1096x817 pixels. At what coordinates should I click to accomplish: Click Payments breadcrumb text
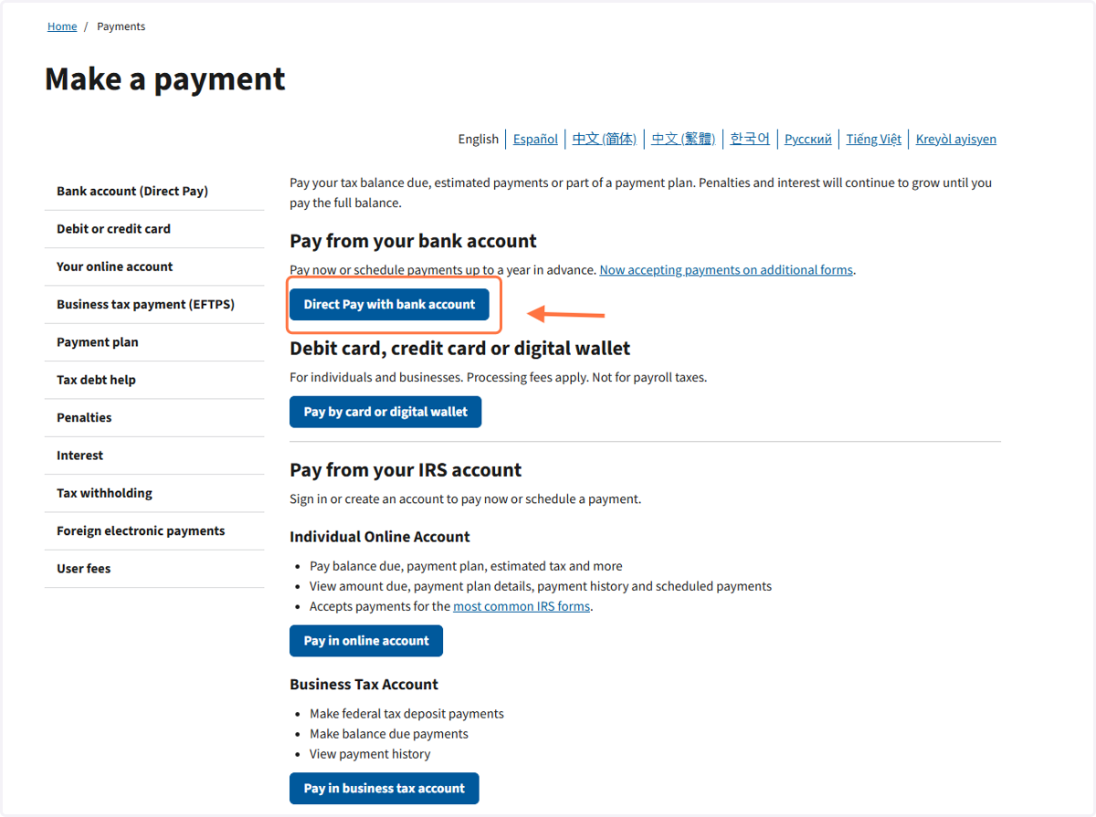[121, 26]
